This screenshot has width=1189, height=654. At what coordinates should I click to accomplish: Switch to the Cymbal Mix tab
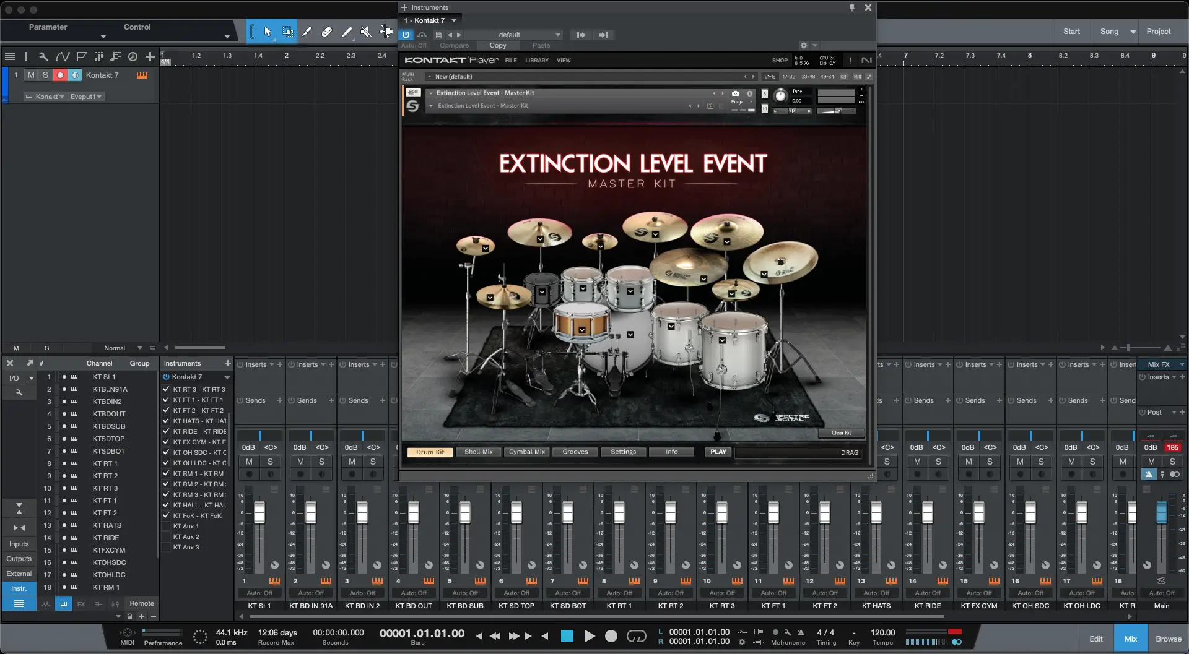click(527, 452)
